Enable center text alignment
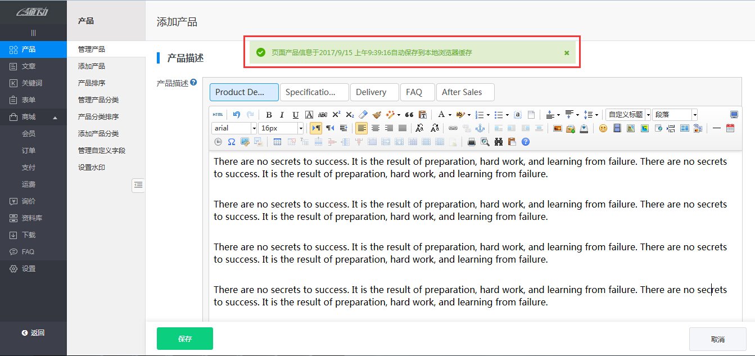755x356 pixels. coord(375,128)
